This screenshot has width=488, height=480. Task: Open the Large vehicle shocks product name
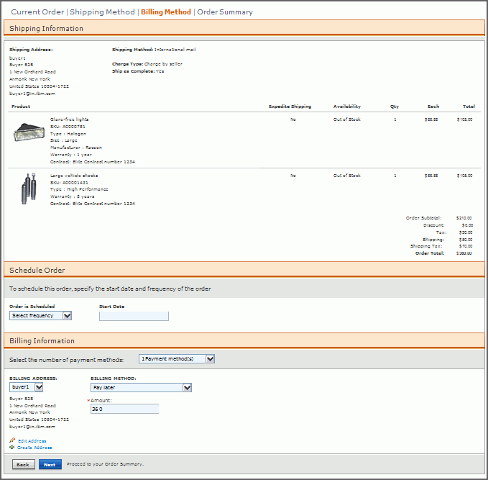tap(73, 175)
